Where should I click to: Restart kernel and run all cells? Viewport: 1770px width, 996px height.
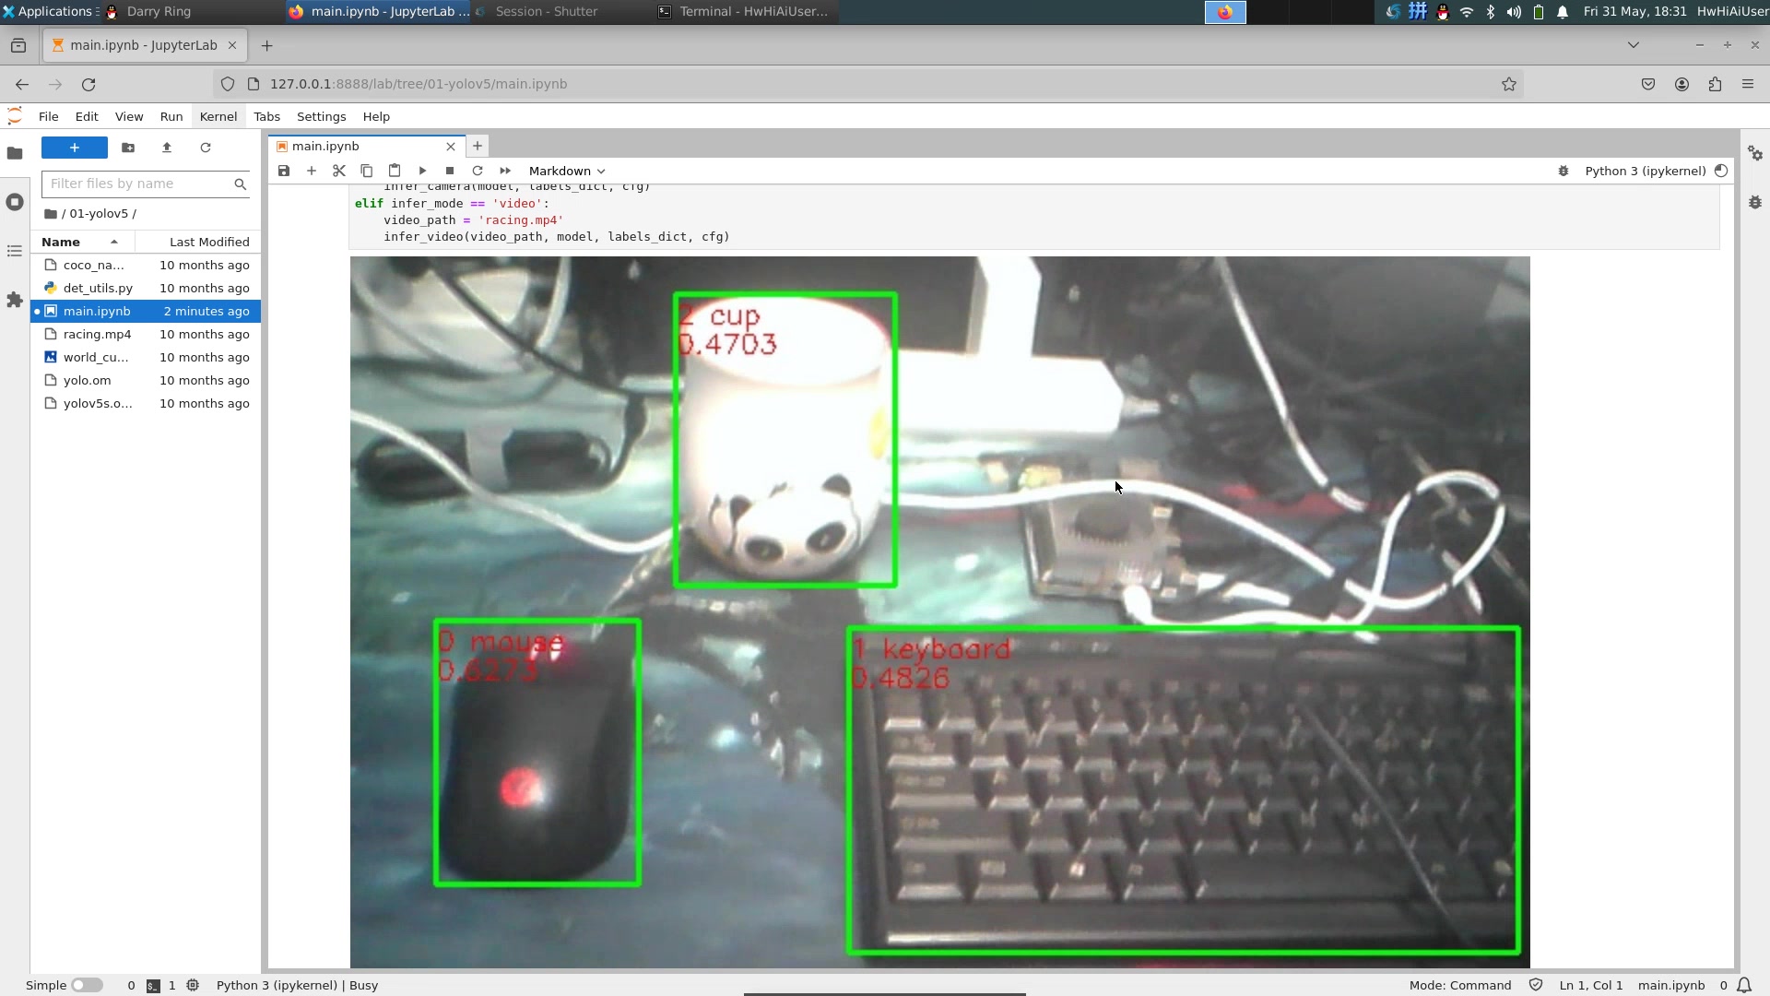(x=505, y=171)
